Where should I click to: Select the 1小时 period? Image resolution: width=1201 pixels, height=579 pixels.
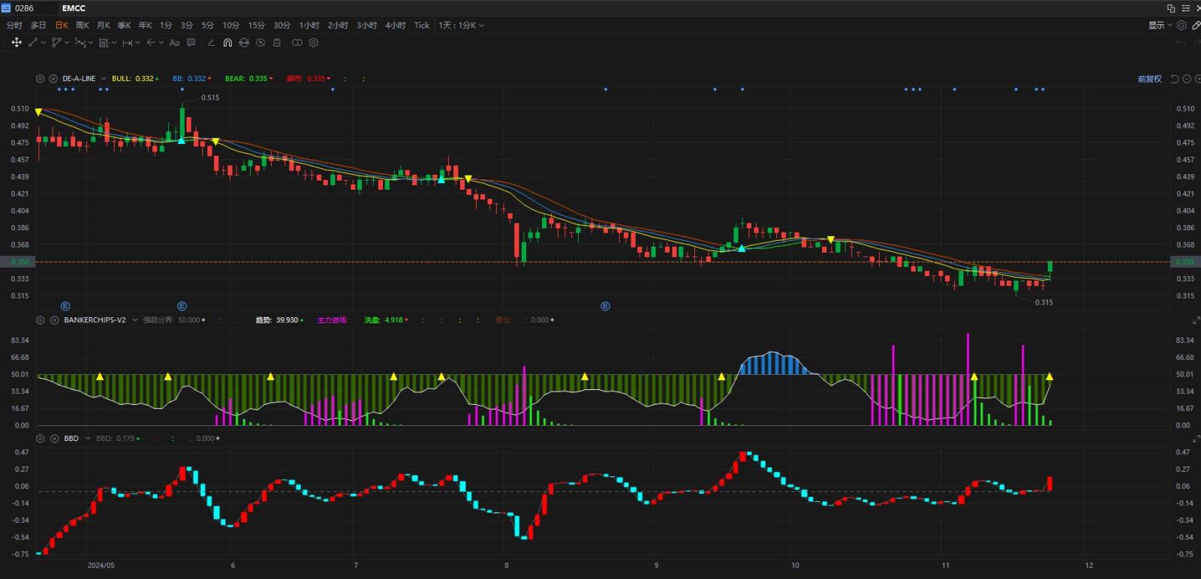point(309,25)
